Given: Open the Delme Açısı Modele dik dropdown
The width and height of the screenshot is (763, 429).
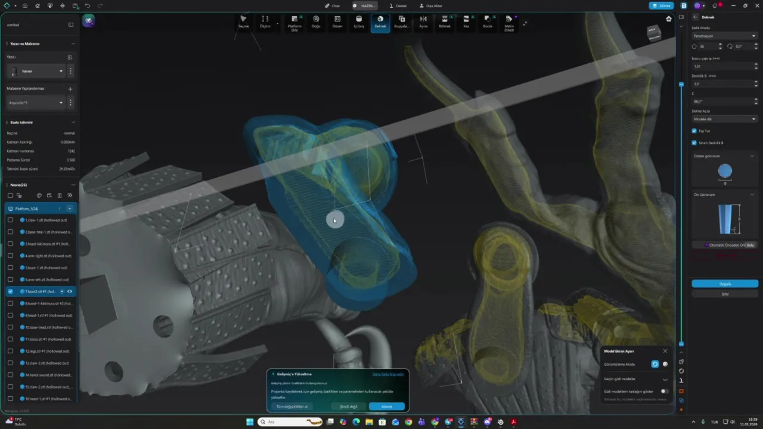Looking at the screenshot, I should [724, 119].
